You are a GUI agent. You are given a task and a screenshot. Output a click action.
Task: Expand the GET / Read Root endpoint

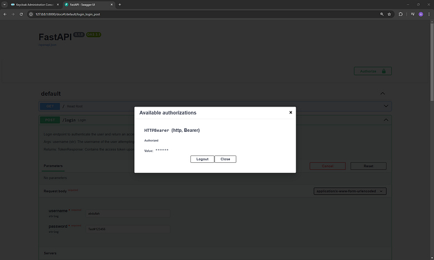point(215,106)
